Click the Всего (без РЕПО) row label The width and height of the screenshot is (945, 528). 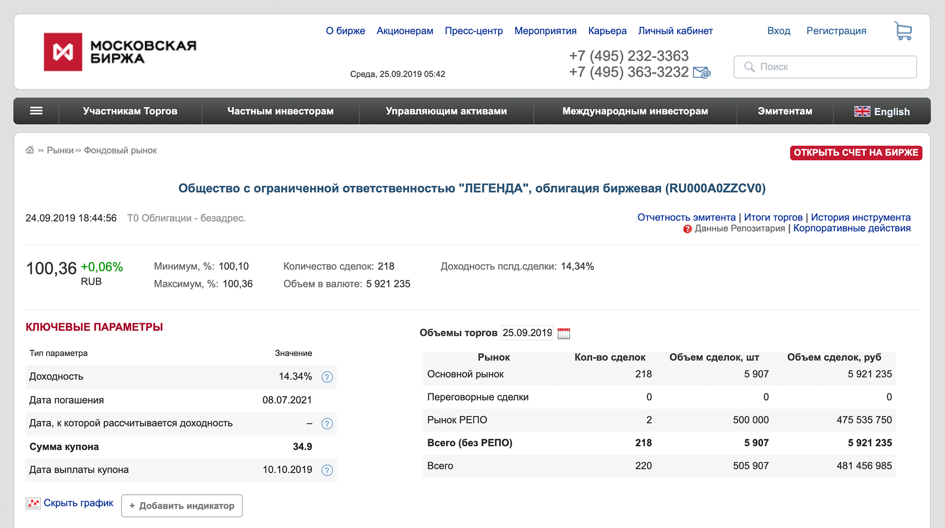point(470,443)
